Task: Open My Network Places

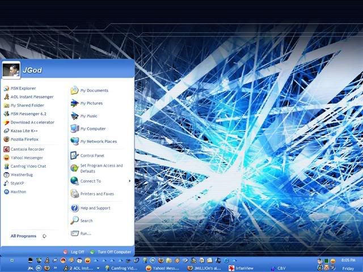Action: [94, 141]
